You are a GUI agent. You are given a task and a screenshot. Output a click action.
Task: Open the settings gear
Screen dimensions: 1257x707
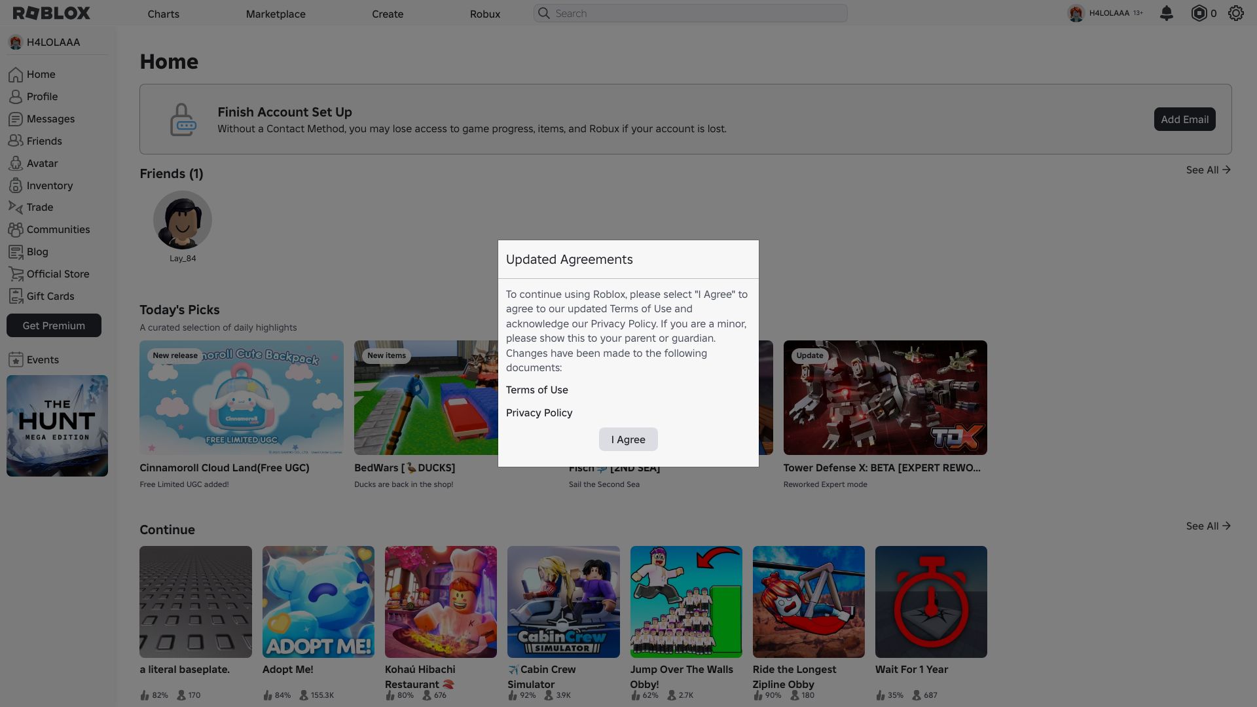tap(1235, 13)
